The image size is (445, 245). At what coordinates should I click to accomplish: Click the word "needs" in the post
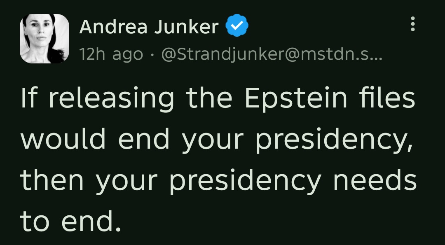[375, 180]
